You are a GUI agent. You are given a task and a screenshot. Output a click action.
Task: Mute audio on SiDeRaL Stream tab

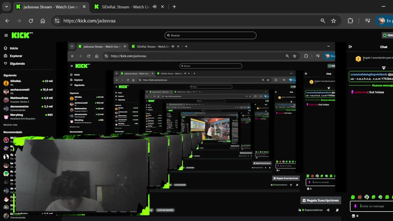click(x=154, y=7)
